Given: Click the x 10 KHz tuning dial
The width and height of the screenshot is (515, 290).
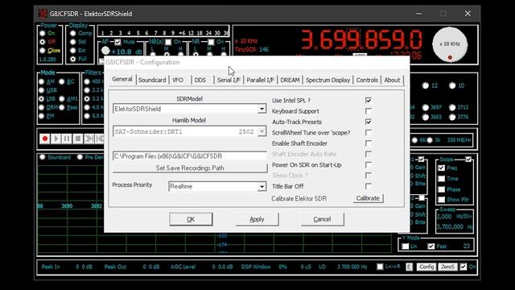Looking at the screenshot, I should (x=450, y=45).
